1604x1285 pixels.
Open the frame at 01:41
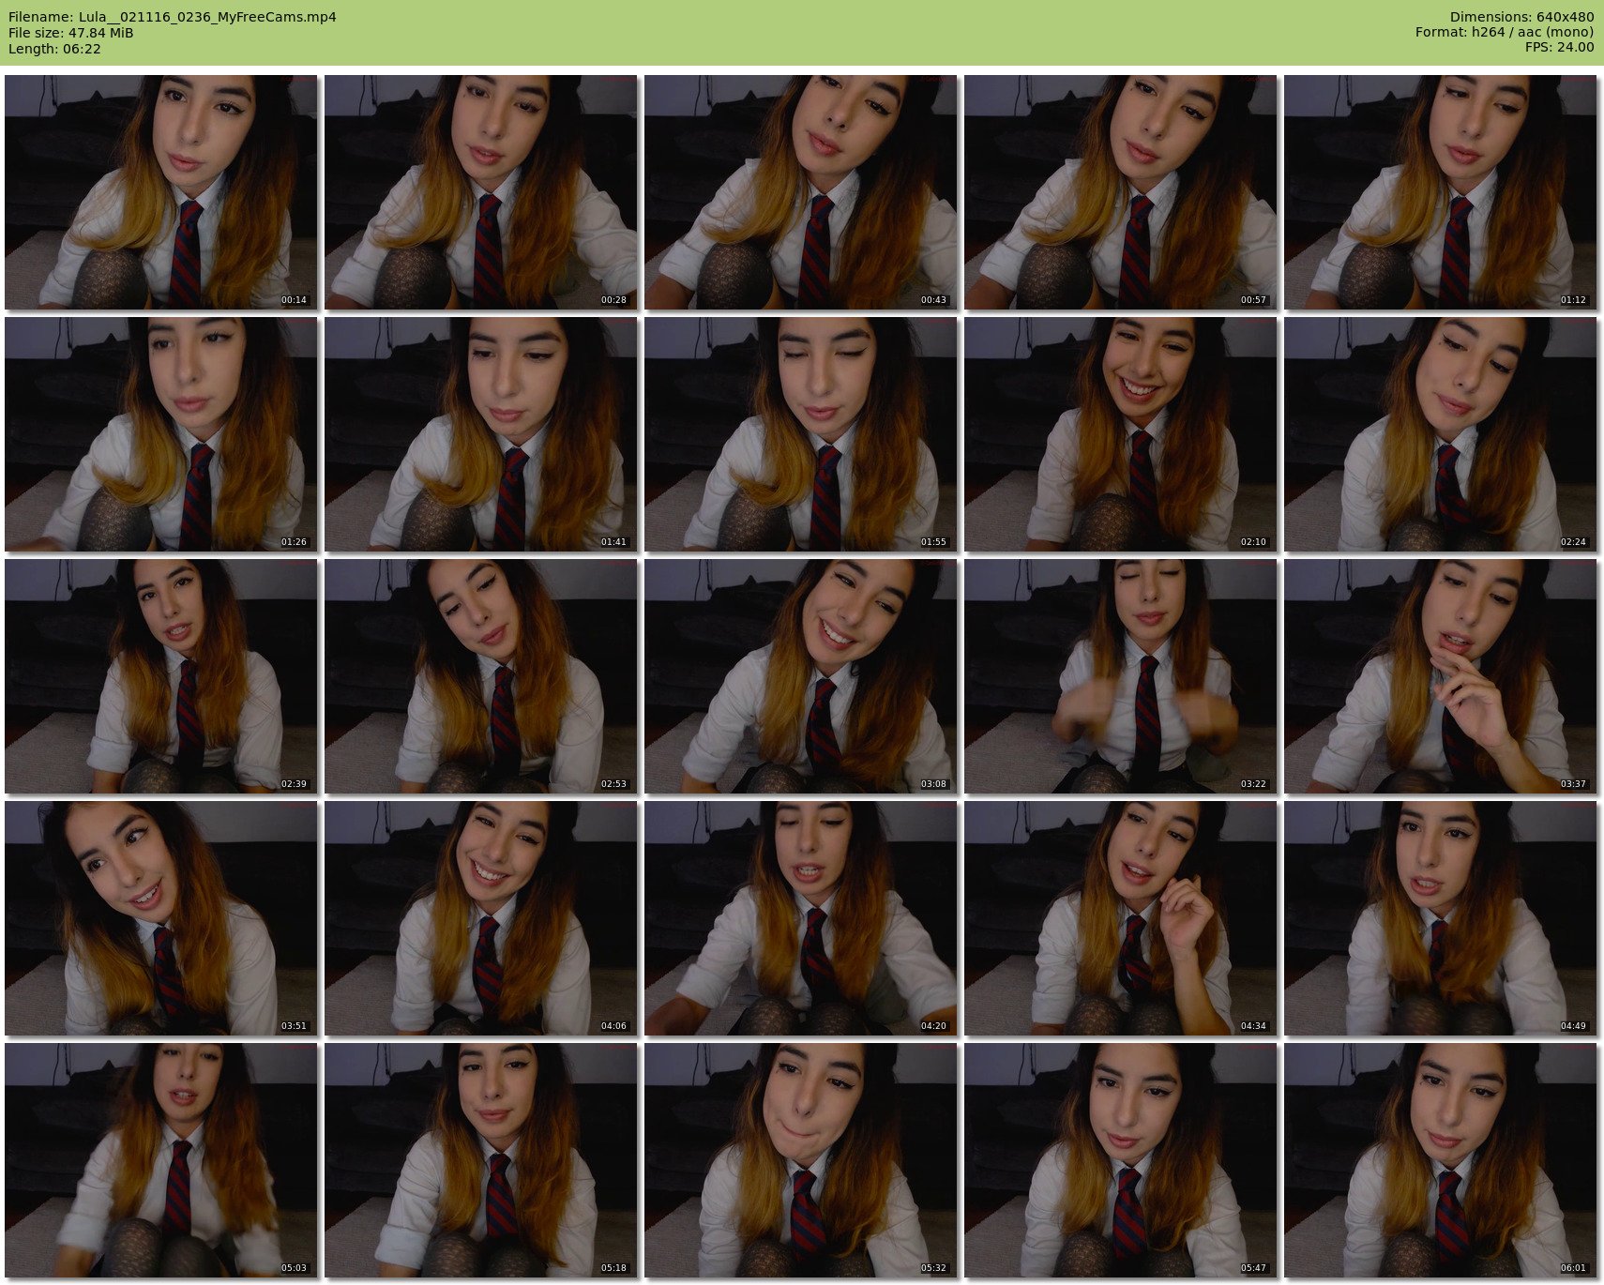pyautogui.click(x=480, y=434)
